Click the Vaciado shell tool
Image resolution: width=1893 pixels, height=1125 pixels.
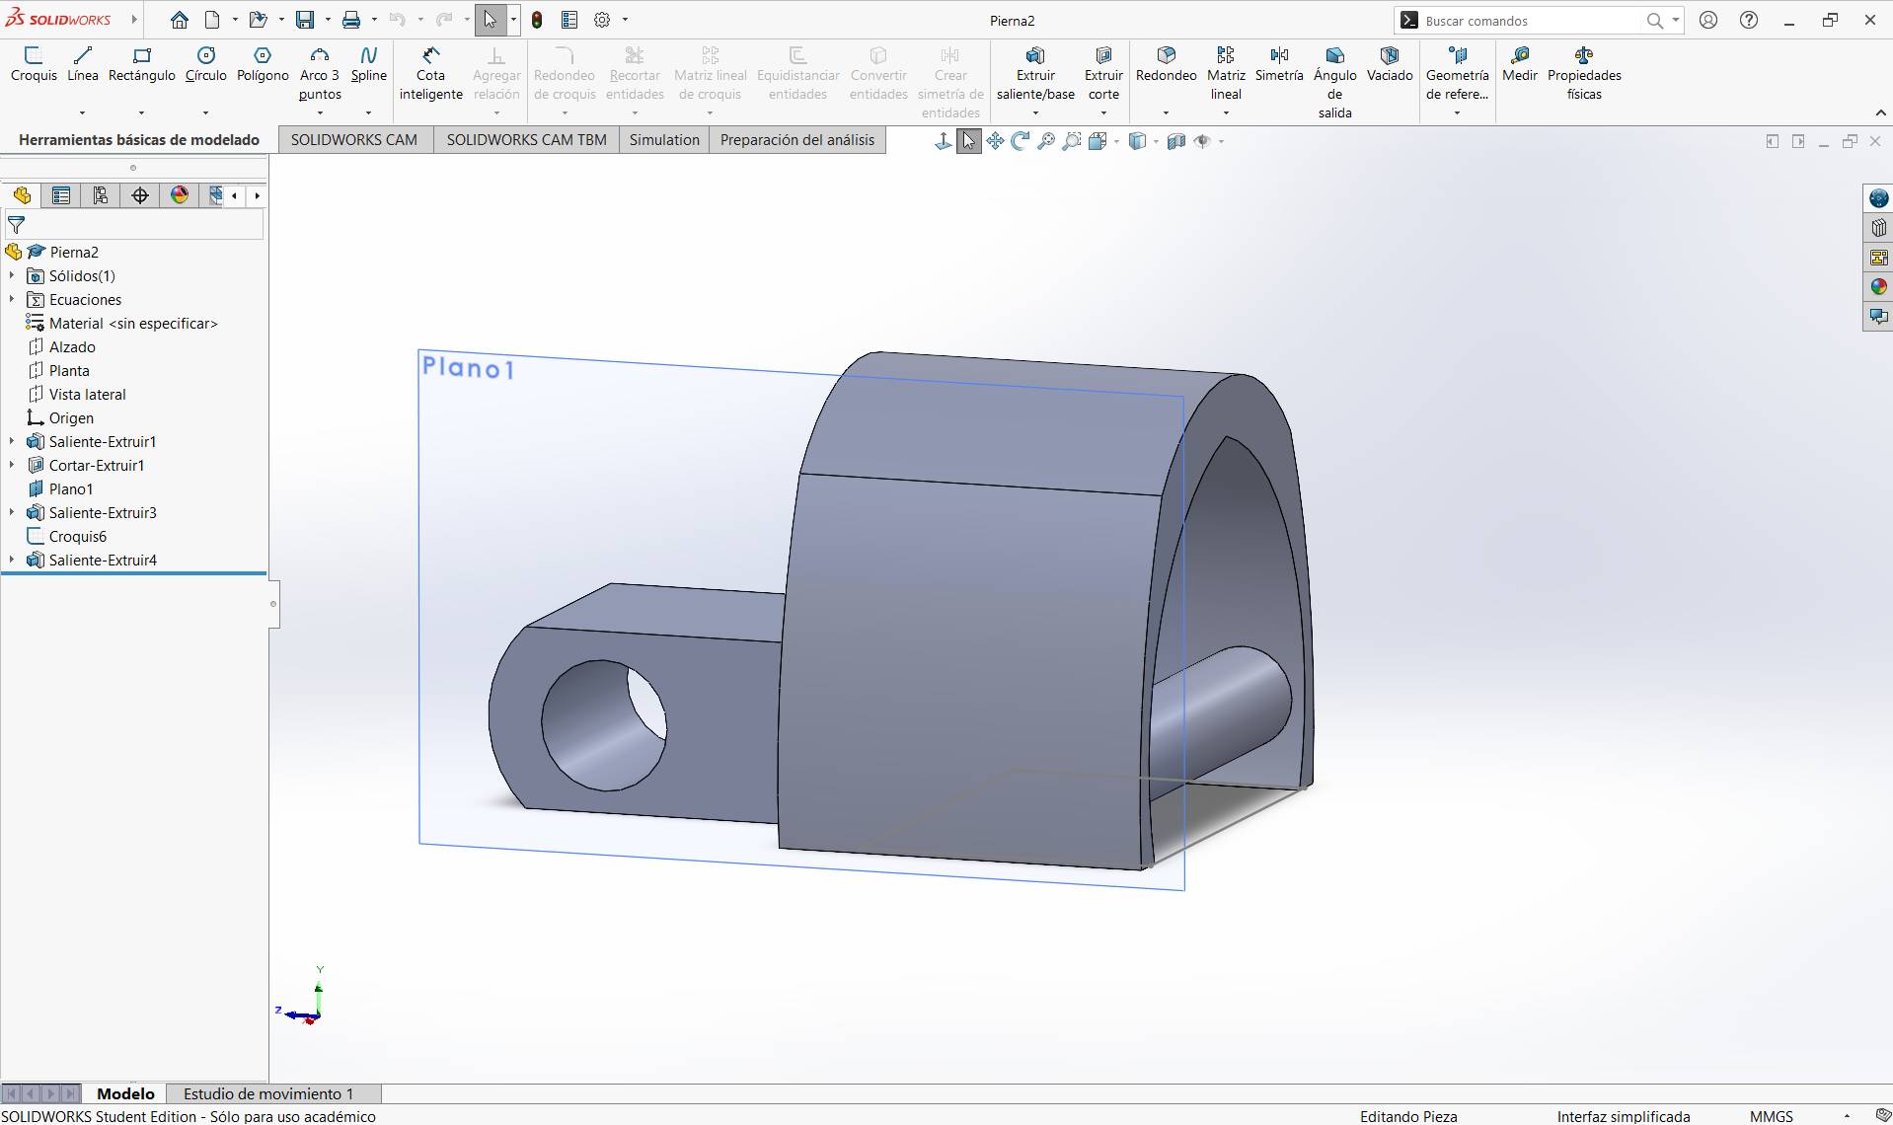click(1390, 64)
